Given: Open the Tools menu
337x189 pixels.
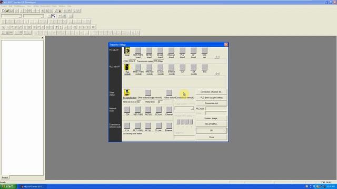Looking at the screenshot, I should click(55, 6).
